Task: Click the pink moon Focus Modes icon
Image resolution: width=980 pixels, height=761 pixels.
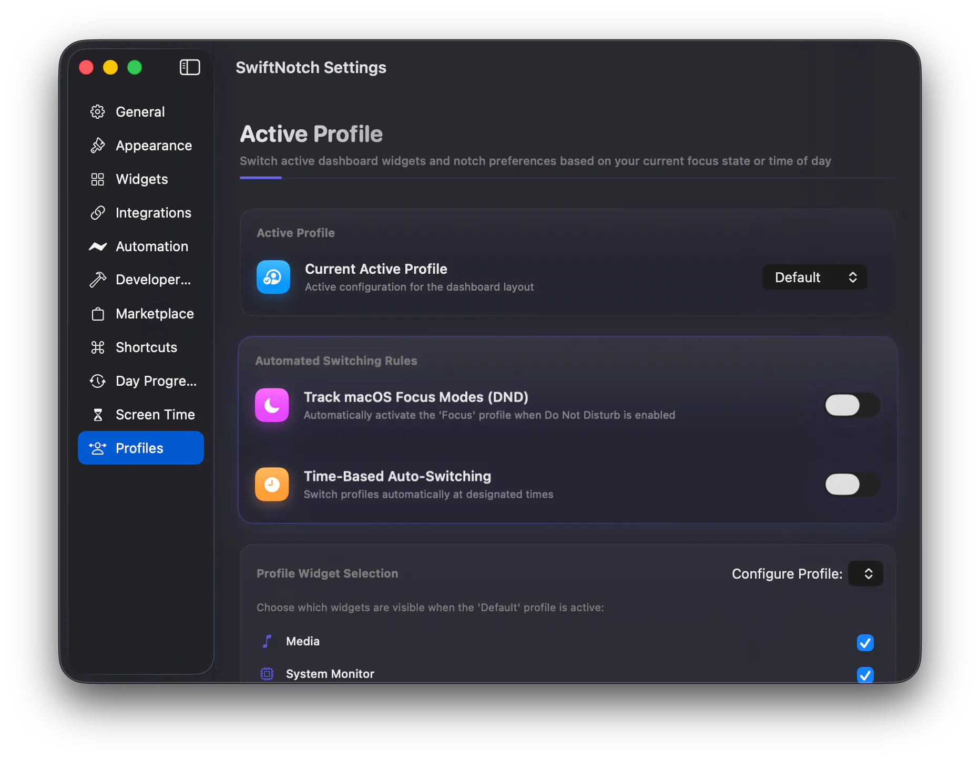Action: 272,405
